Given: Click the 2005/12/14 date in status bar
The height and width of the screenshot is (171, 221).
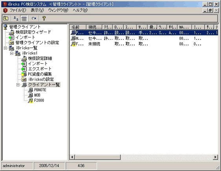Looking at the screenshot, I should click(x=49, y=166).
